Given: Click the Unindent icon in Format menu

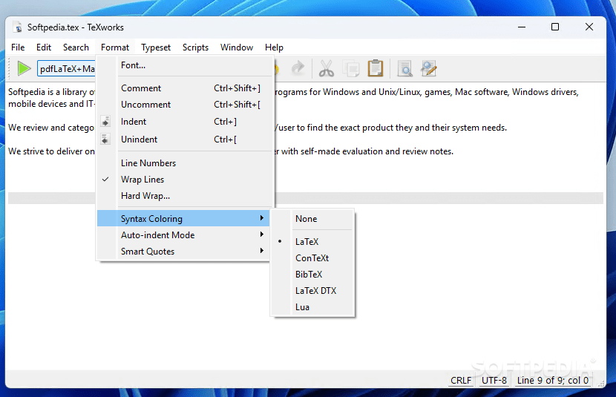Looking at the screenshot, I should [x=105, y=139].
